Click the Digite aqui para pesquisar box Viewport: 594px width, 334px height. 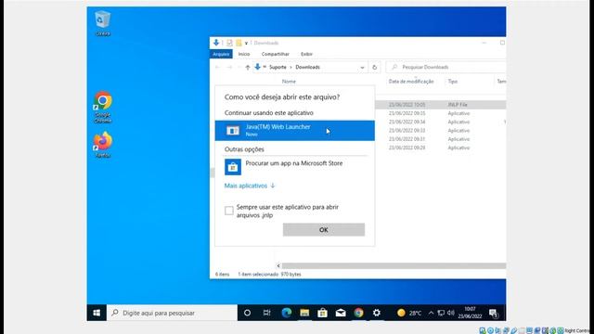(172, 313)
